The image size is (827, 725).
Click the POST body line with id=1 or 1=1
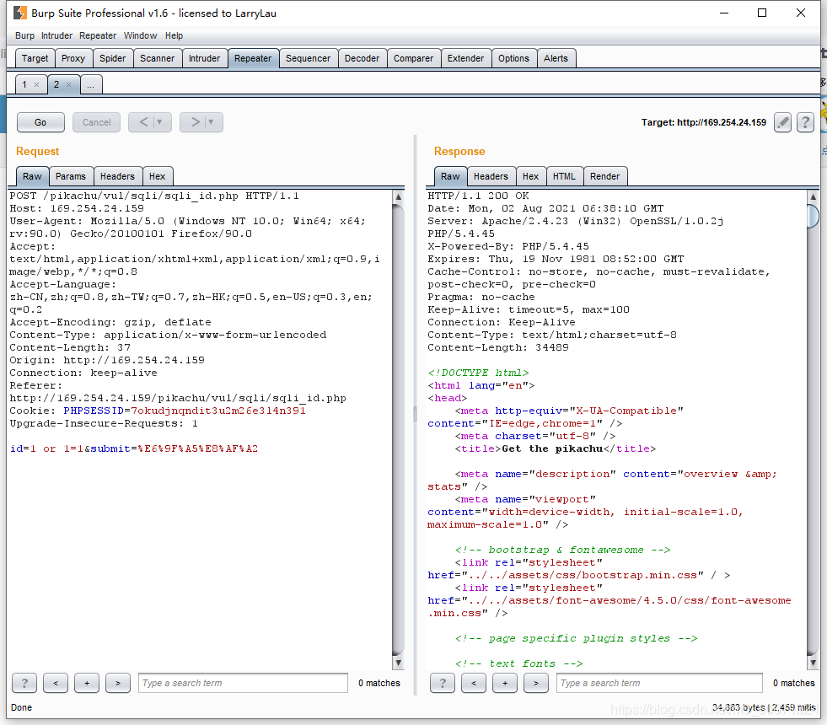(134, 448)
